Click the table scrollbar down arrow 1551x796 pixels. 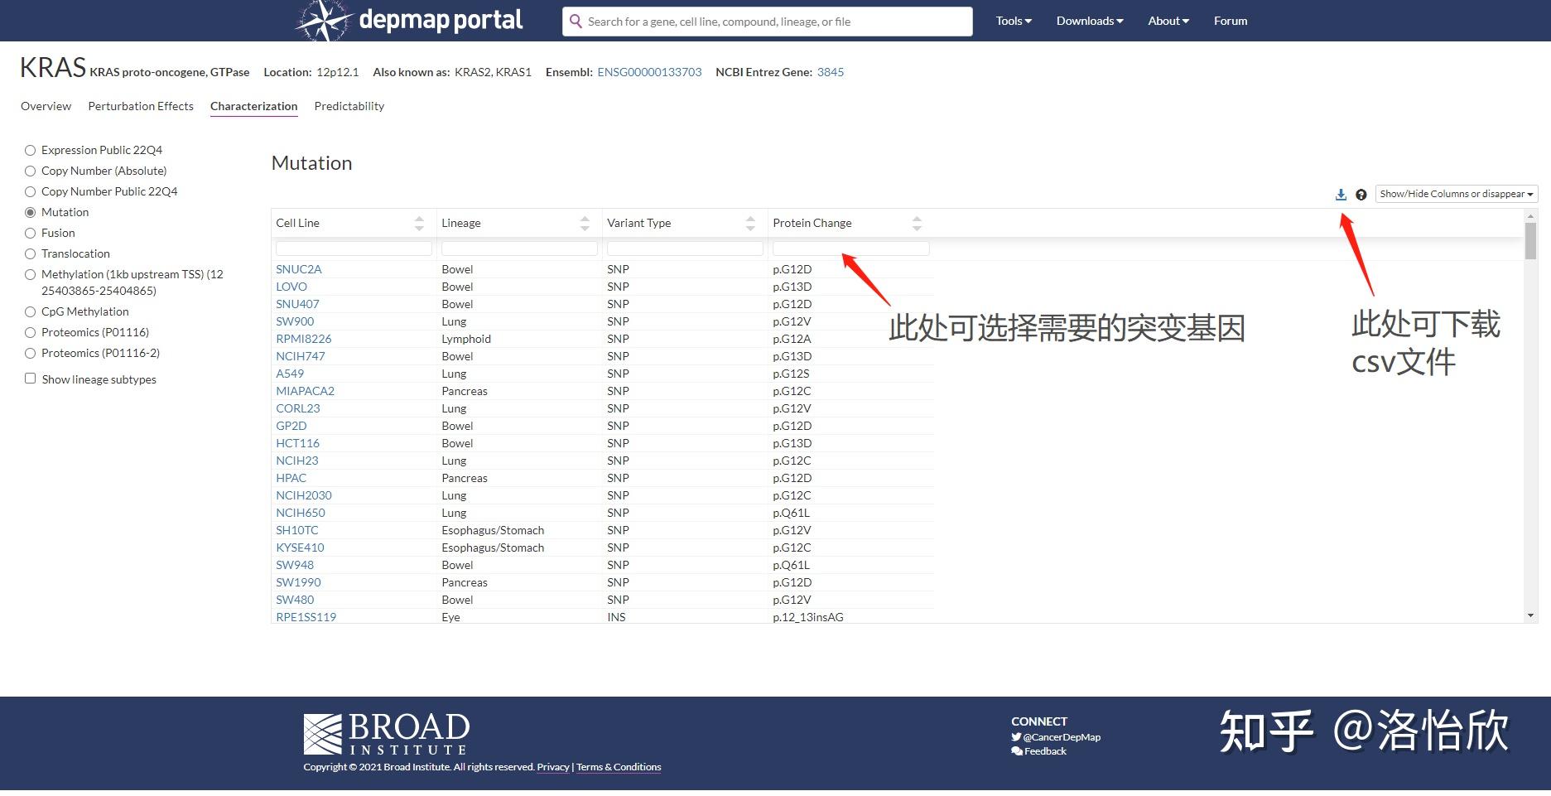(x=1530, y=615)
